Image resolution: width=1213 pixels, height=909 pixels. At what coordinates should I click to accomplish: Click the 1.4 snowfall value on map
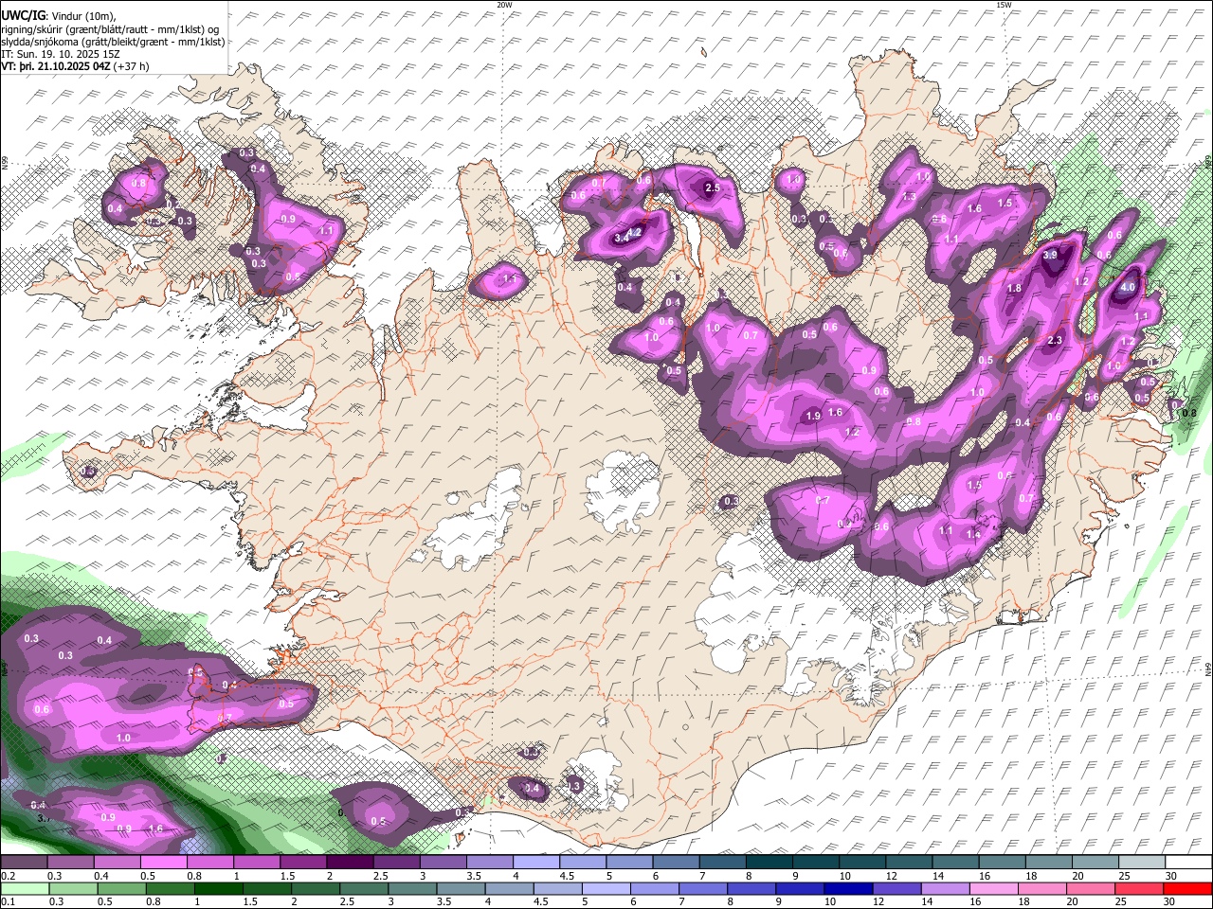click(x=973, y=535)
